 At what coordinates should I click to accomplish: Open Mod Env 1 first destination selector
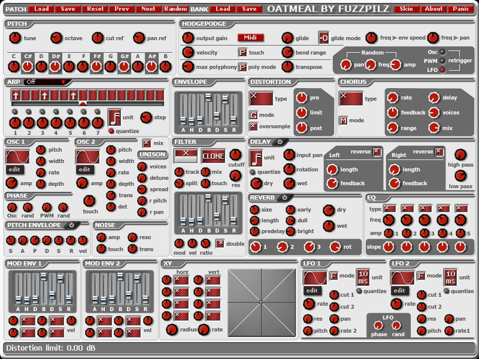[x=28, y=321]
